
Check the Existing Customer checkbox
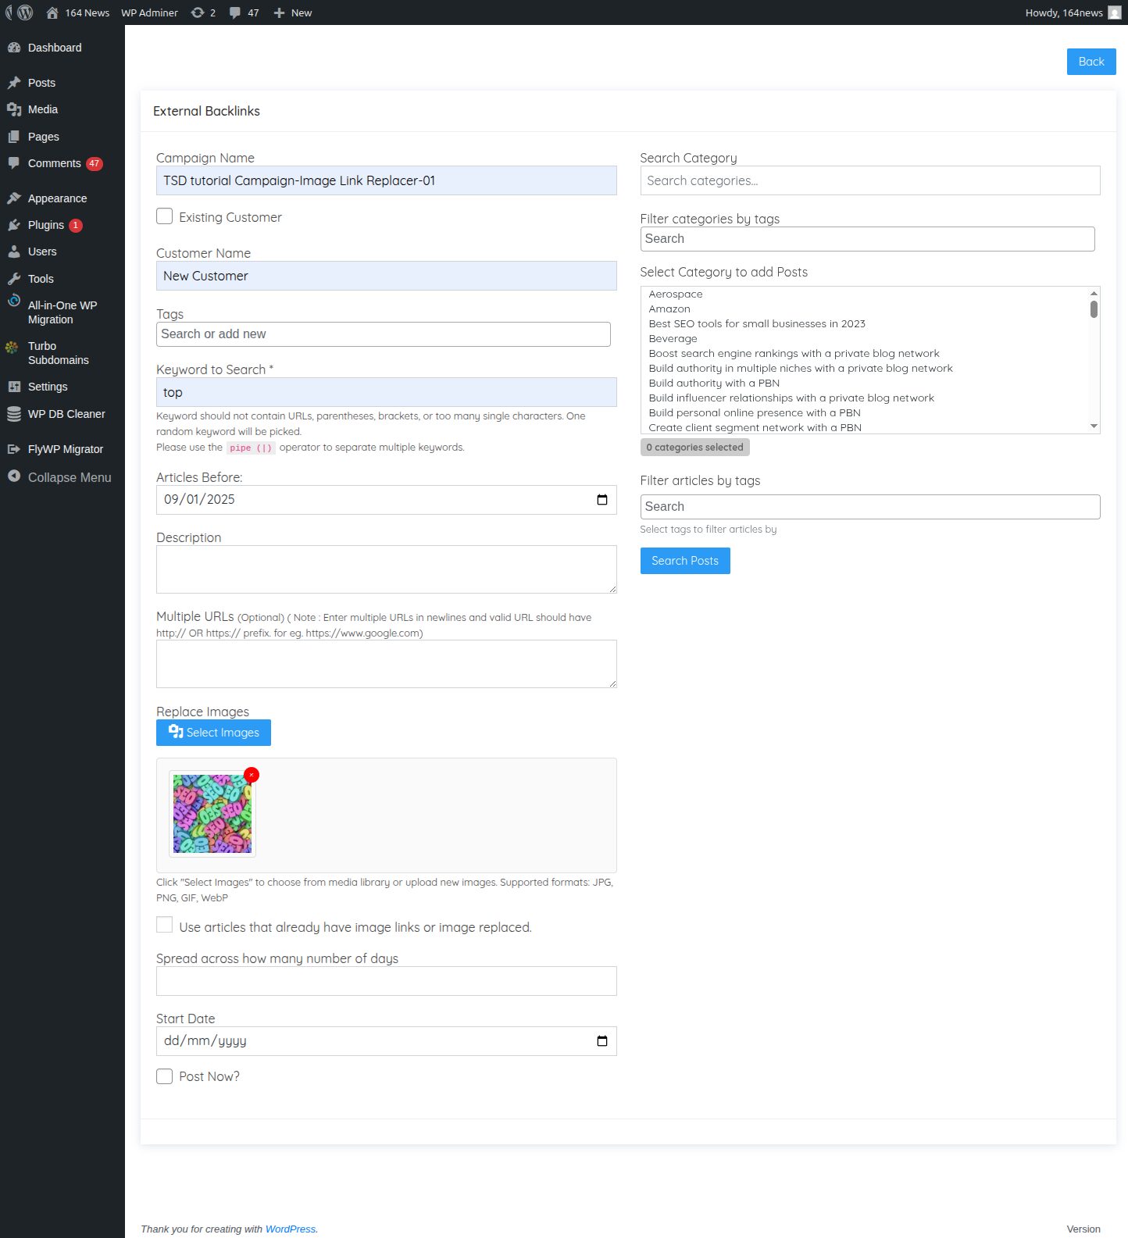click(x=164, y=216)
